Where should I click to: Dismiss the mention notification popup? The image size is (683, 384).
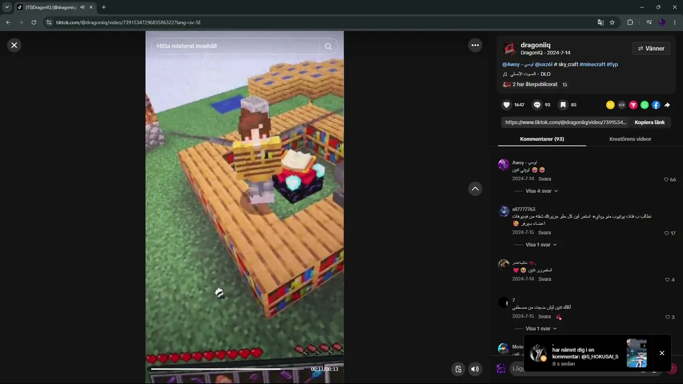[662, 353]
